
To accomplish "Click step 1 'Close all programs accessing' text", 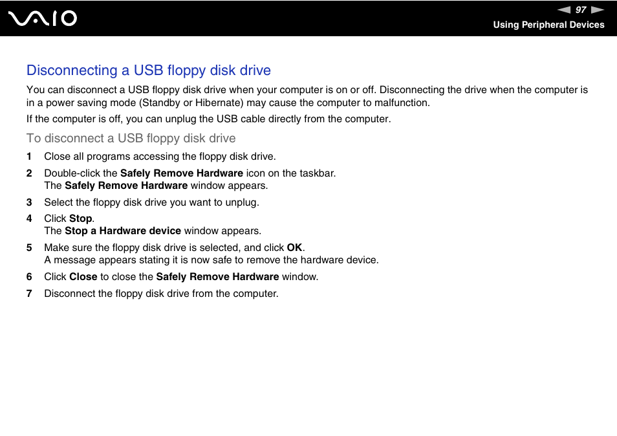I will pos(160,156).
